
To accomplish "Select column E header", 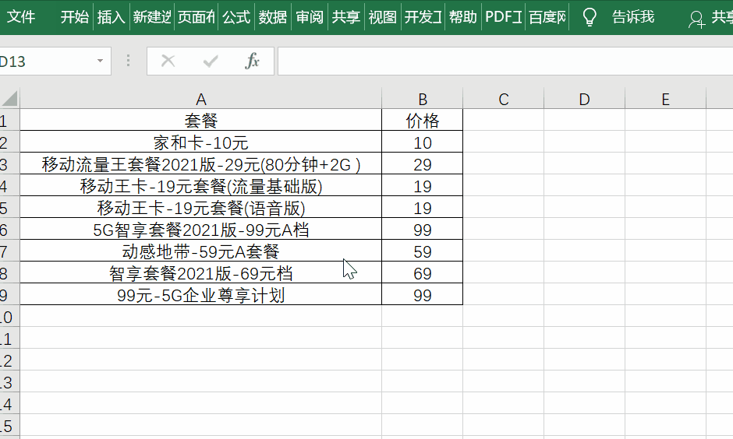I will (x=666, y=99).
